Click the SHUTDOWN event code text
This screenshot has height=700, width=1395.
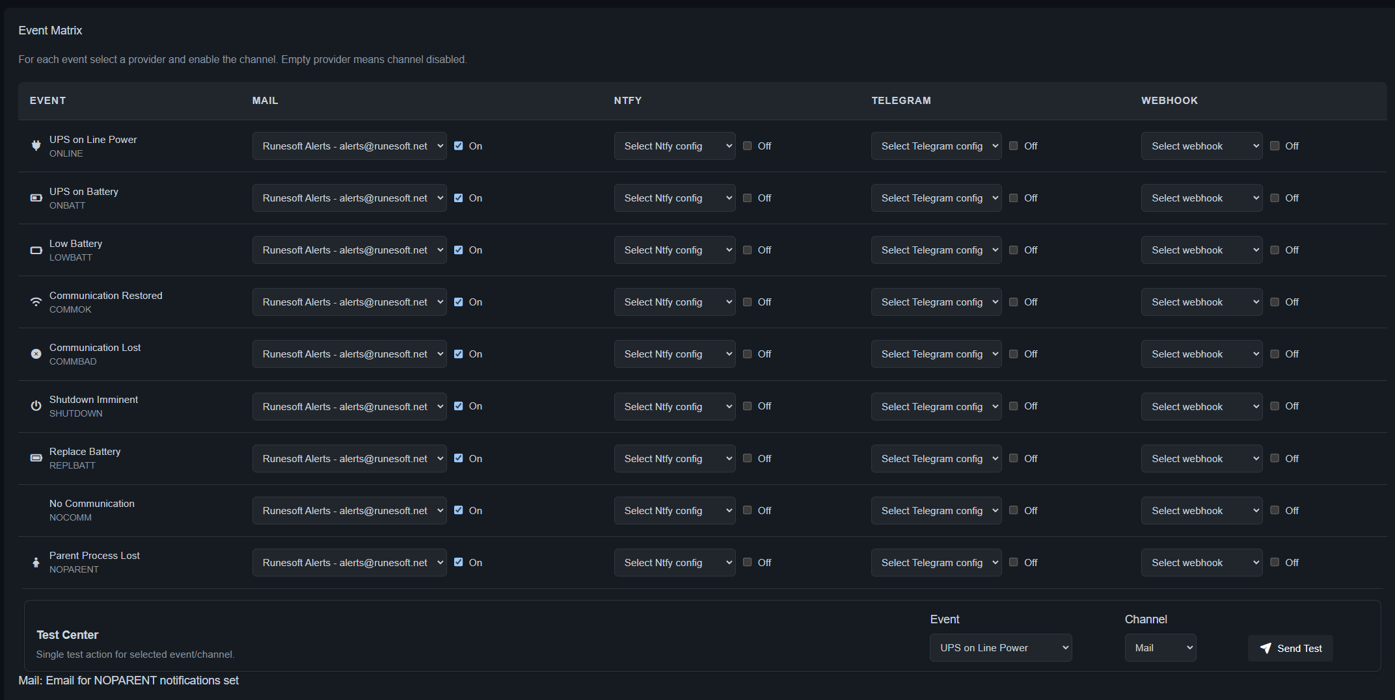(x=76, y=413)
